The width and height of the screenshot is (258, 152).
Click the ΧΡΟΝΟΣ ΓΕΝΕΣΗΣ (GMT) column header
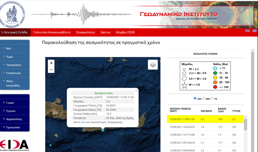[x=180, y=110]
